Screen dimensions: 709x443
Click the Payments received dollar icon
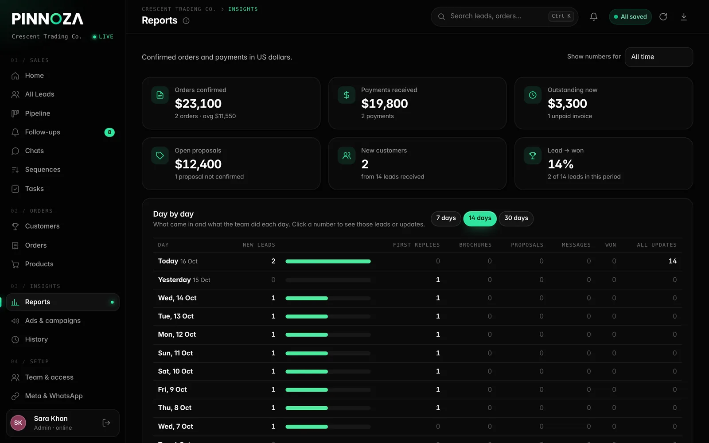point(347,95)
